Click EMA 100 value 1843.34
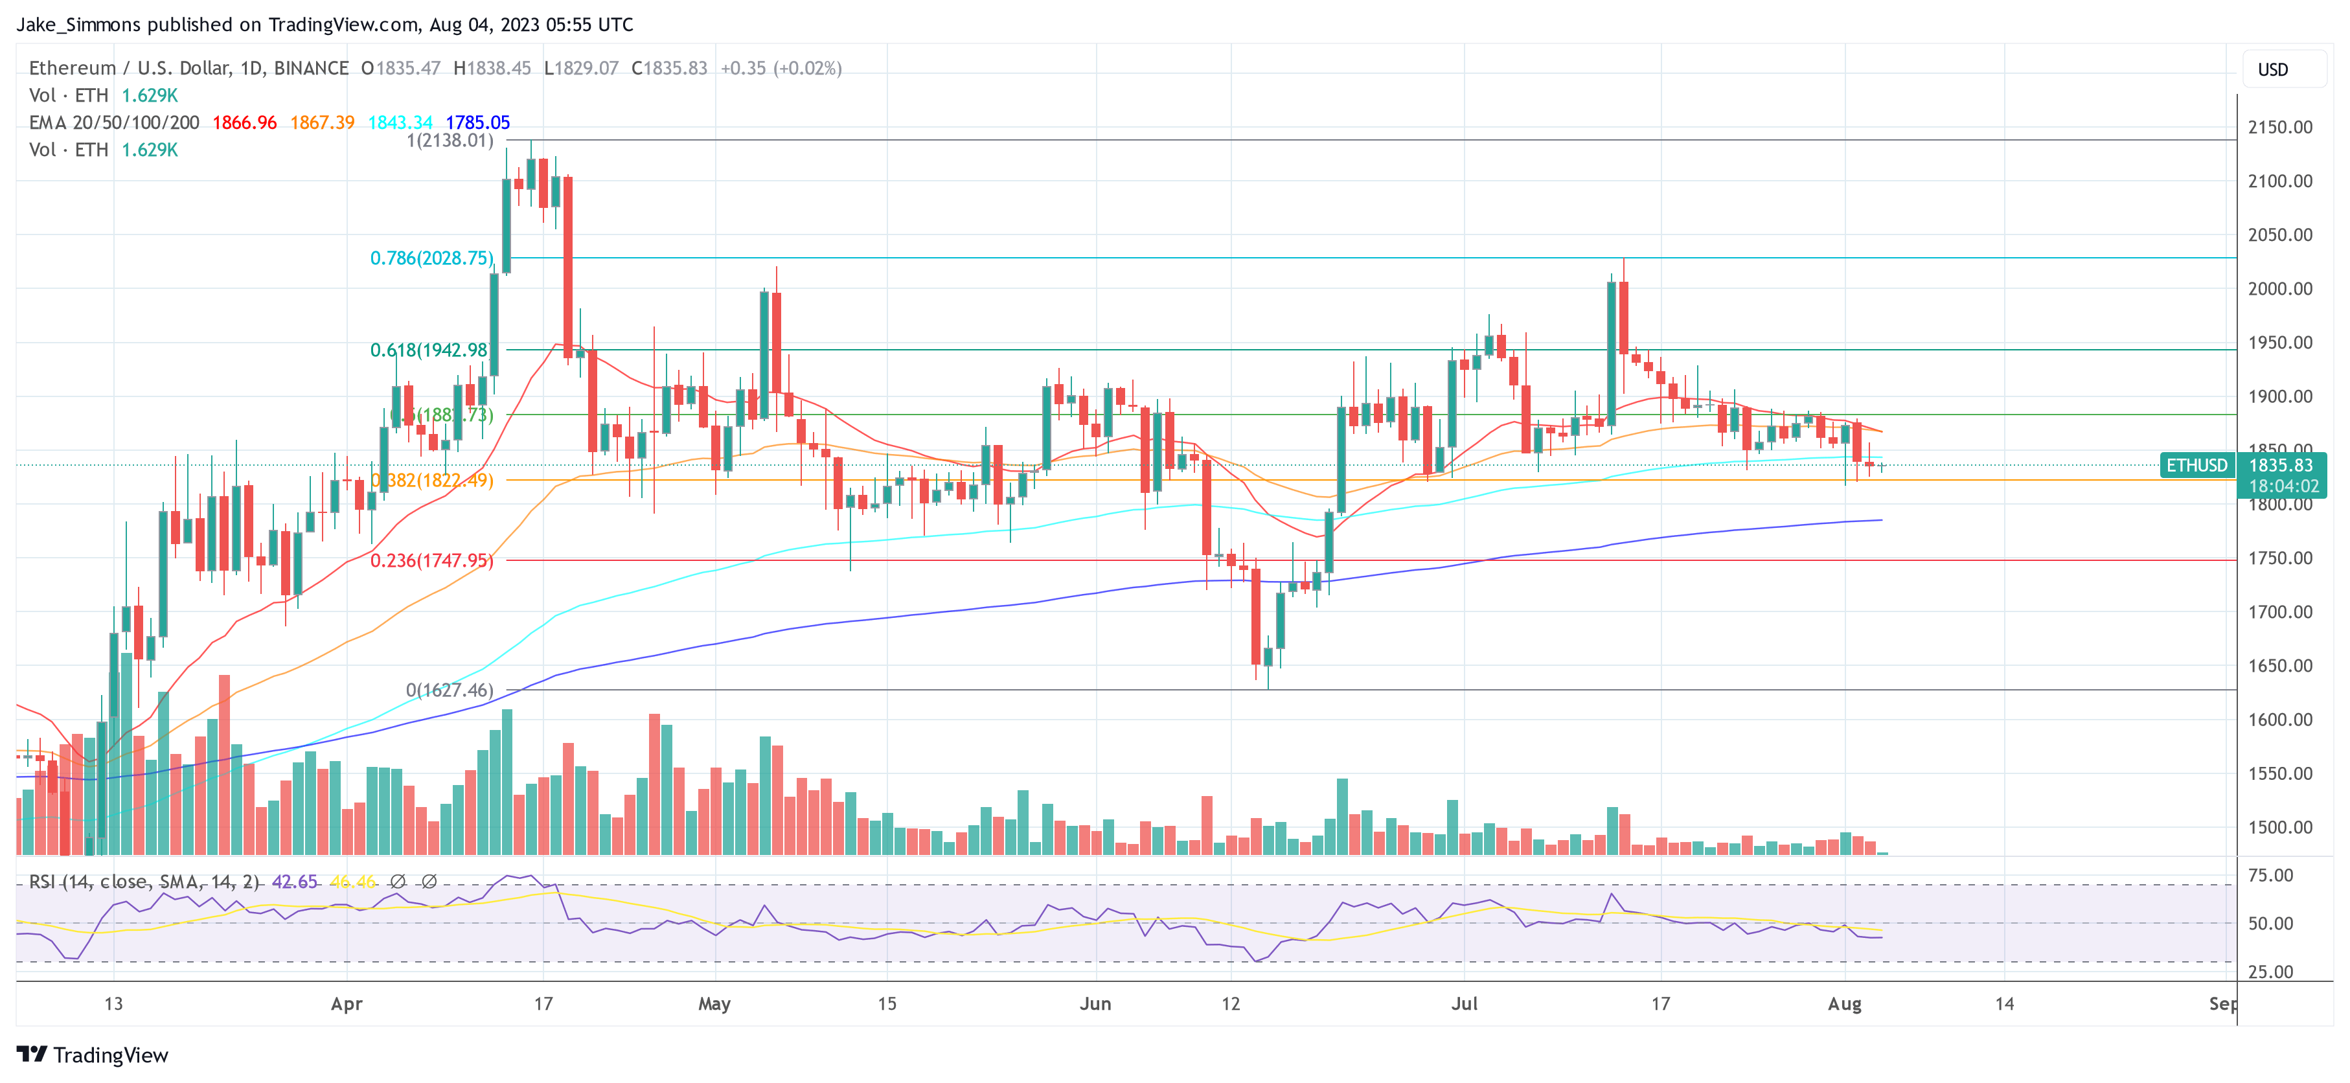Viewport: 2350px width, 1083px height. click(x=400, y=122)
